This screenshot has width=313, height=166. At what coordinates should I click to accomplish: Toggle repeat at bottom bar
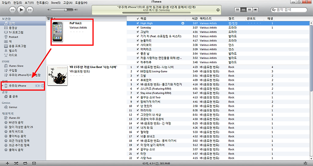[25, 163]
